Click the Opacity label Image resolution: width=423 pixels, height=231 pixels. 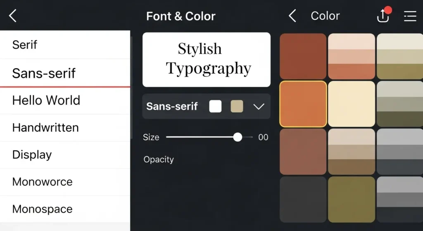click(159, 160)
